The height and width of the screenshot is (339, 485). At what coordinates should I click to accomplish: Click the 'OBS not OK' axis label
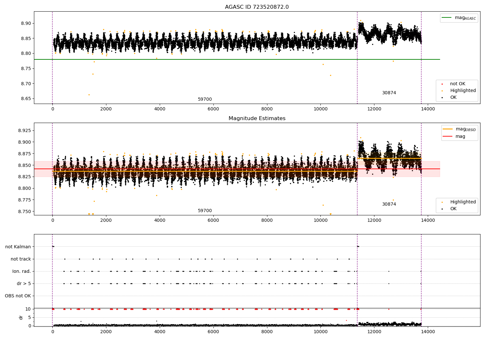[18, 296]
